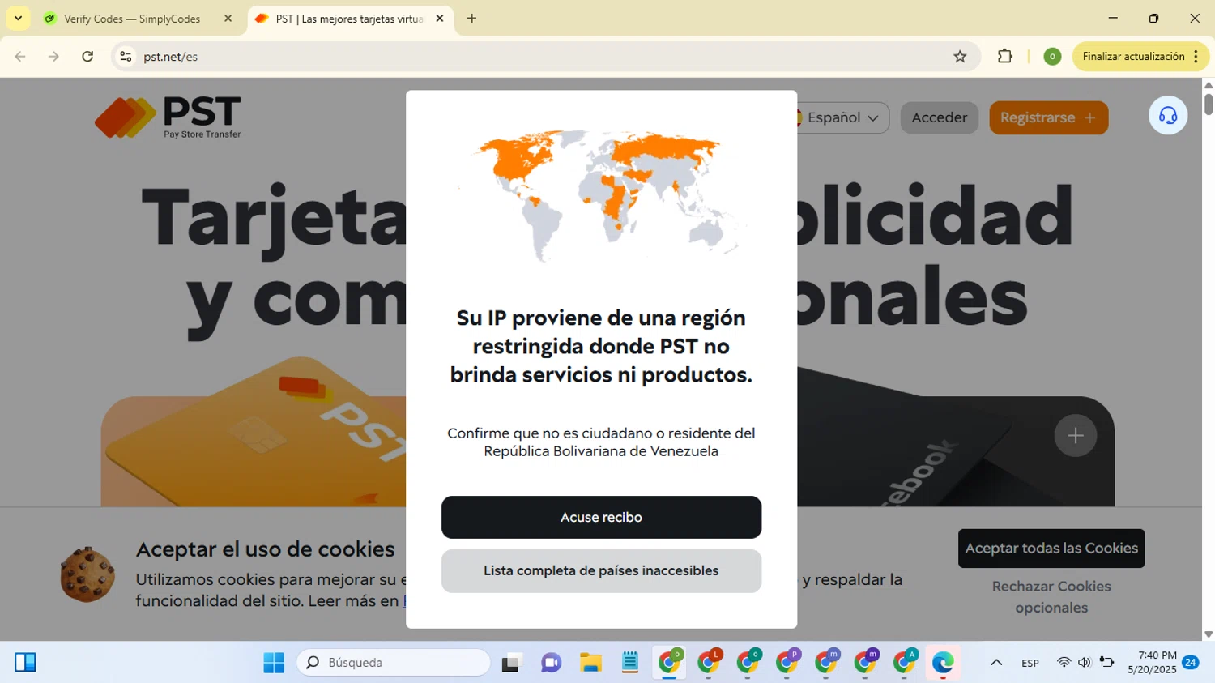
Task: Open the headset support chat icon
Action: click(x=1168, y=116)
